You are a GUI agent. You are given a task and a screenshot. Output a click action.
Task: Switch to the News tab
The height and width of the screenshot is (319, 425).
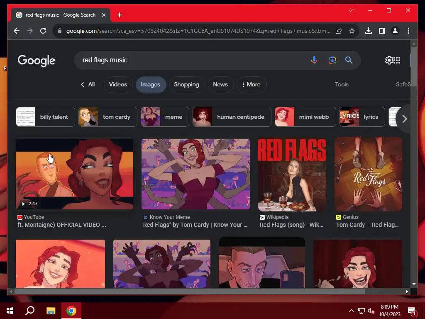(220, 85)
